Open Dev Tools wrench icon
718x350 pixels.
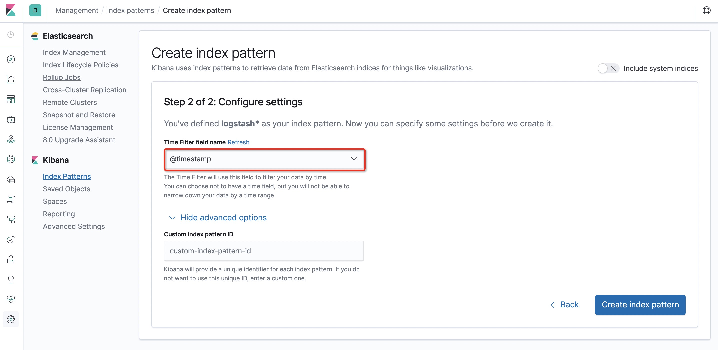pos(11,279)
